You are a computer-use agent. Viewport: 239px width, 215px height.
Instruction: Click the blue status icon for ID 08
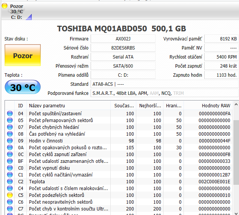click(10, 134)
